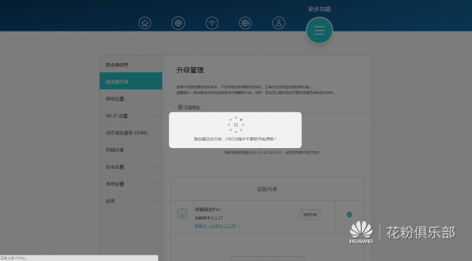Expand the 系统设置 chevron
Viewport: 472px width, 261px height.
(154, 184)
